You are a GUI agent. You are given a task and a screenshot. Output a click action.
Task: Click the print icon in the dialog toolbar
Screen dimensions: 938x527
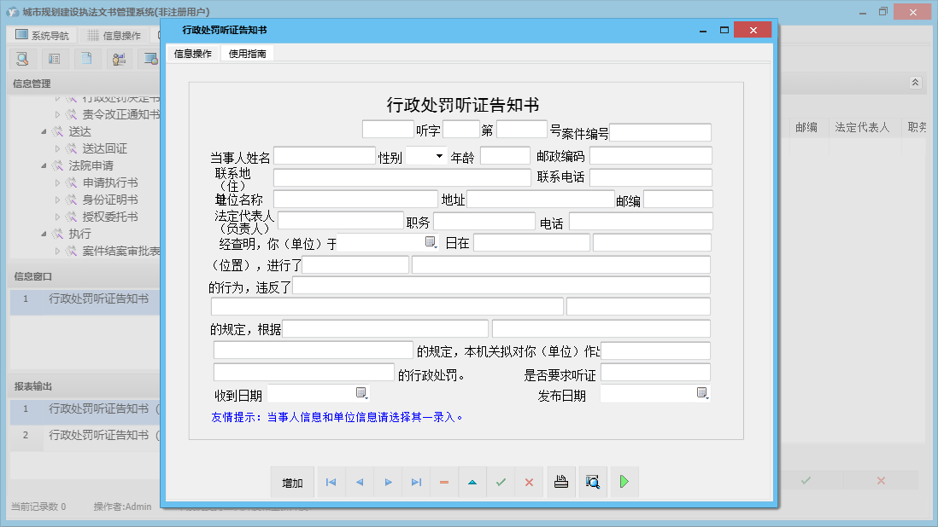561,482
